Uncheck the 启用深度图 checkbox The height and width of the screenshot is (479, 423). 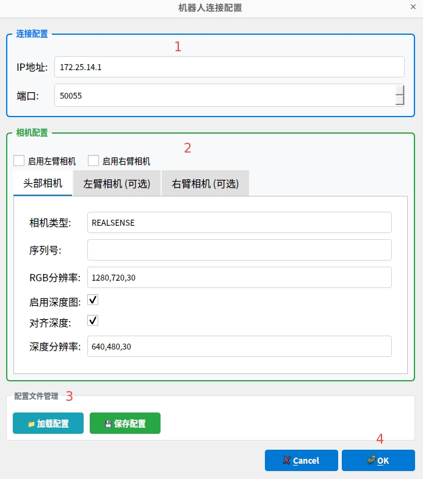(93, 300)
